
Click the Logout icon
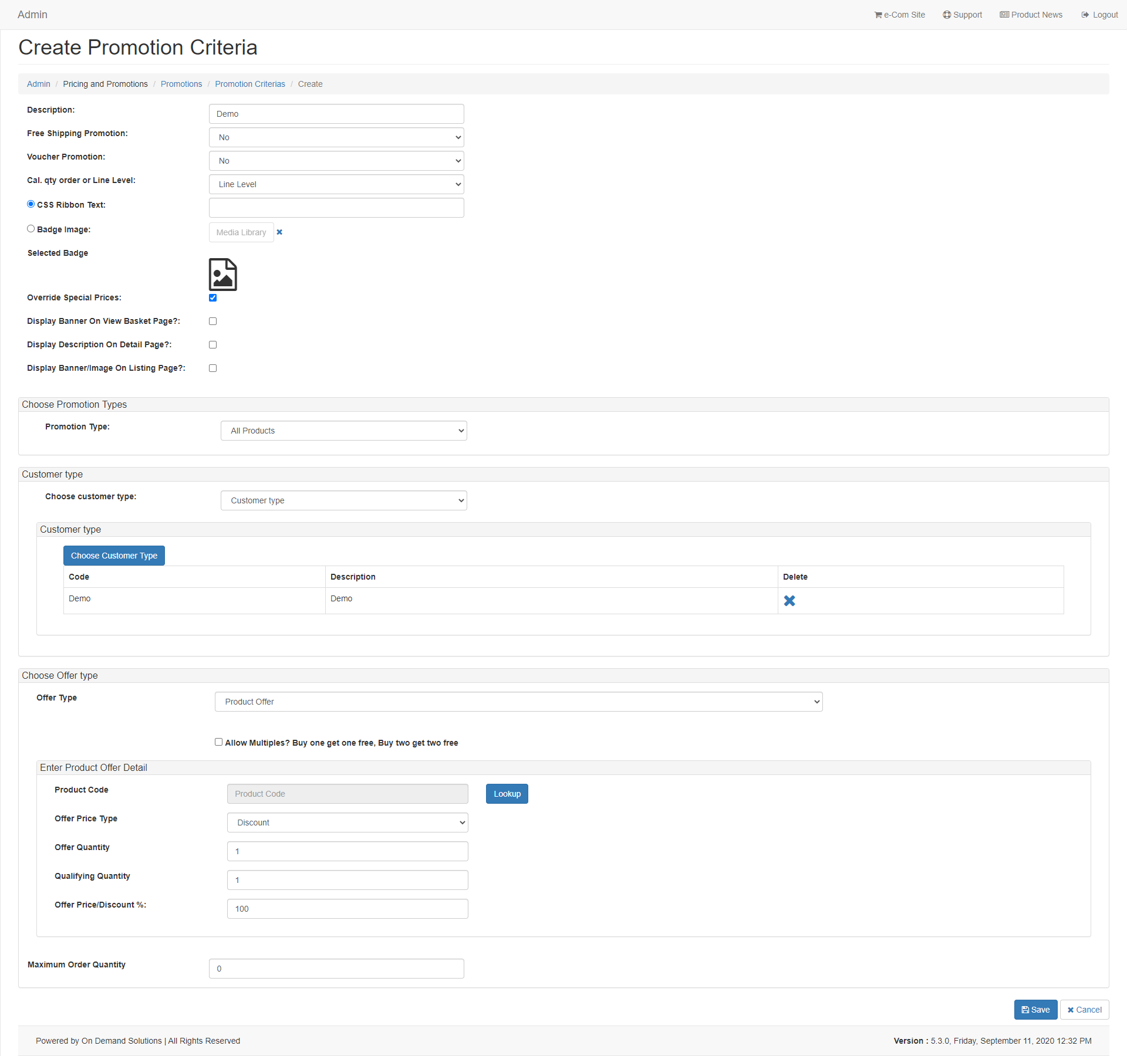[x=1085, y=15]
